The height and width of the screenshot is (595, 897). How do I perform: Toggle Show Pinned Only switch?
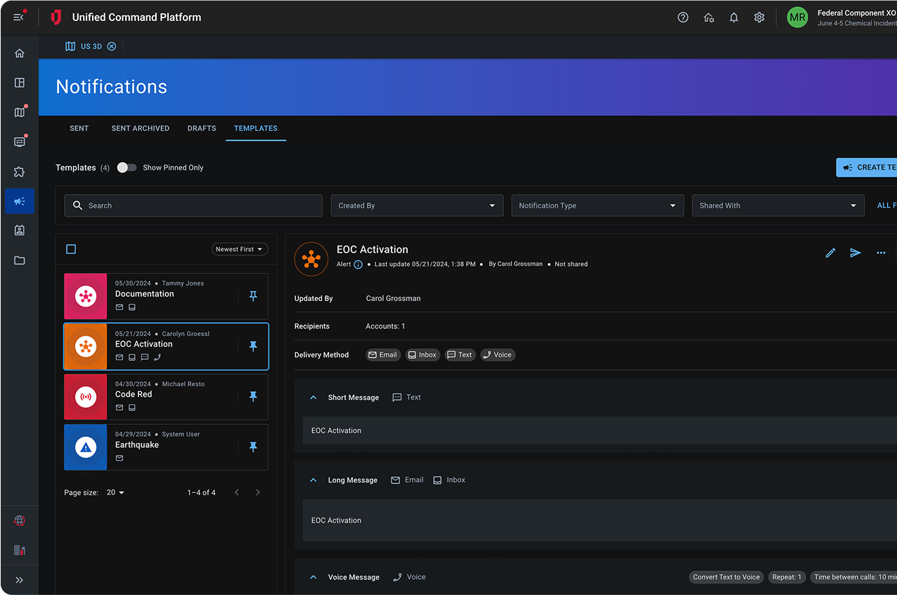pos(127,167)
